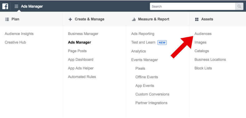Click the Create & Manage heading
Screen dimensions: 246x118
point(89,19)
